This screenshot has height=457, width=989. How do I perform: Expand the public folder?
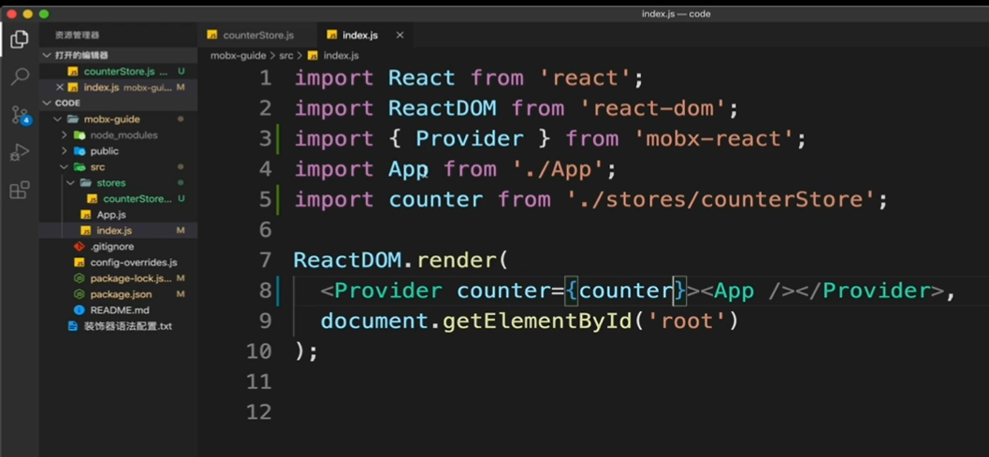64,151
